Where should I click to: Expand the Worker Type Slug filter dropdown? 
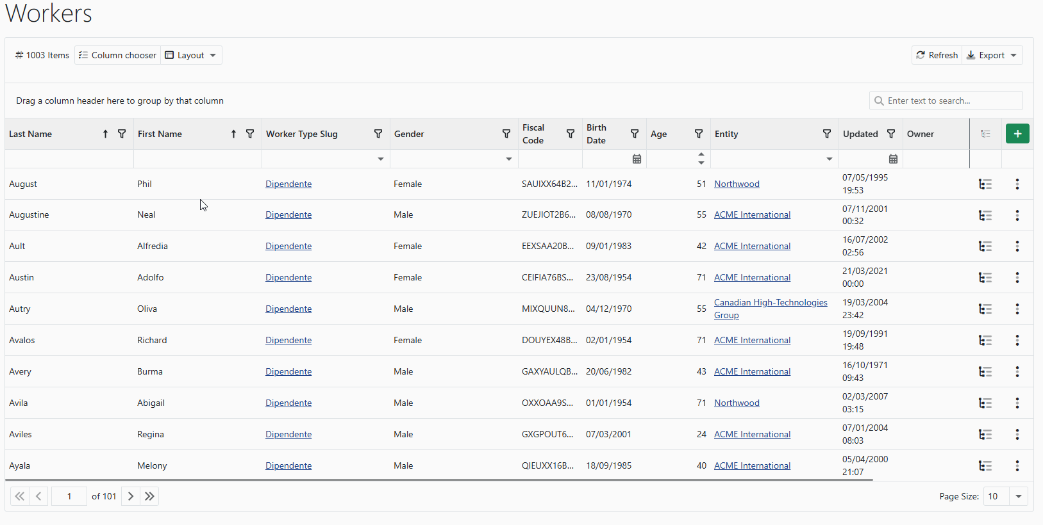tap(380, 159)
